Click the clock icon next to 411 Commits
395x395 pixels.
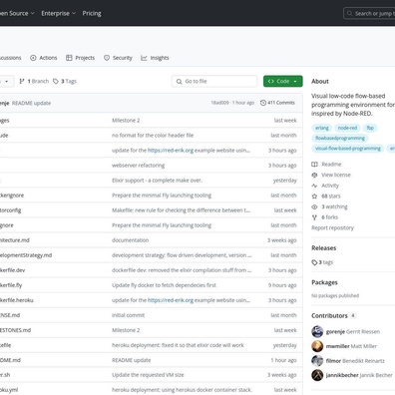[263, 103]
